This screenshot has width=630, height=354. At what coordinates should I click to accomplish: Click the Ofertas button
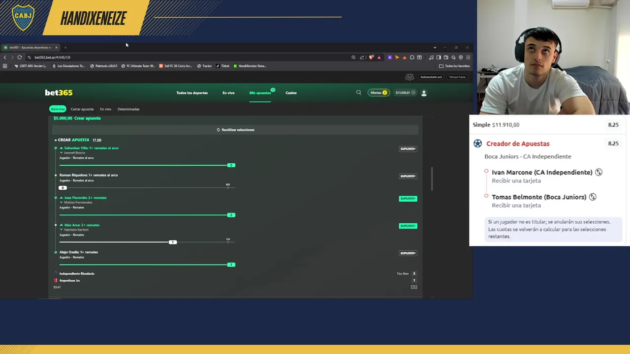pyautogui.click(x=378, y=92)
